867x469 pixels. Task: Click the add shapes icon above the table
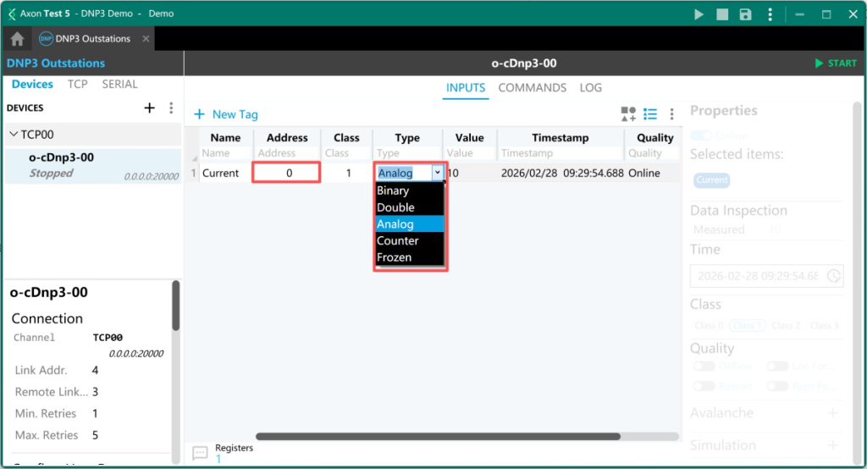tap(628, 114)
